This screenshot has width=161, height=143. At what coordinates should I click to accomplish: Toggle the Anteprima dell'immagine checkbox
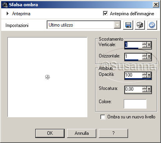click(x=105, y=13)
